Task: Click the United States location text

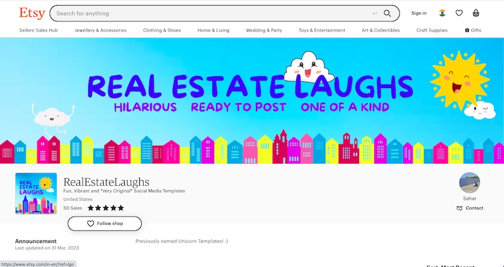Action: (78, 199)
